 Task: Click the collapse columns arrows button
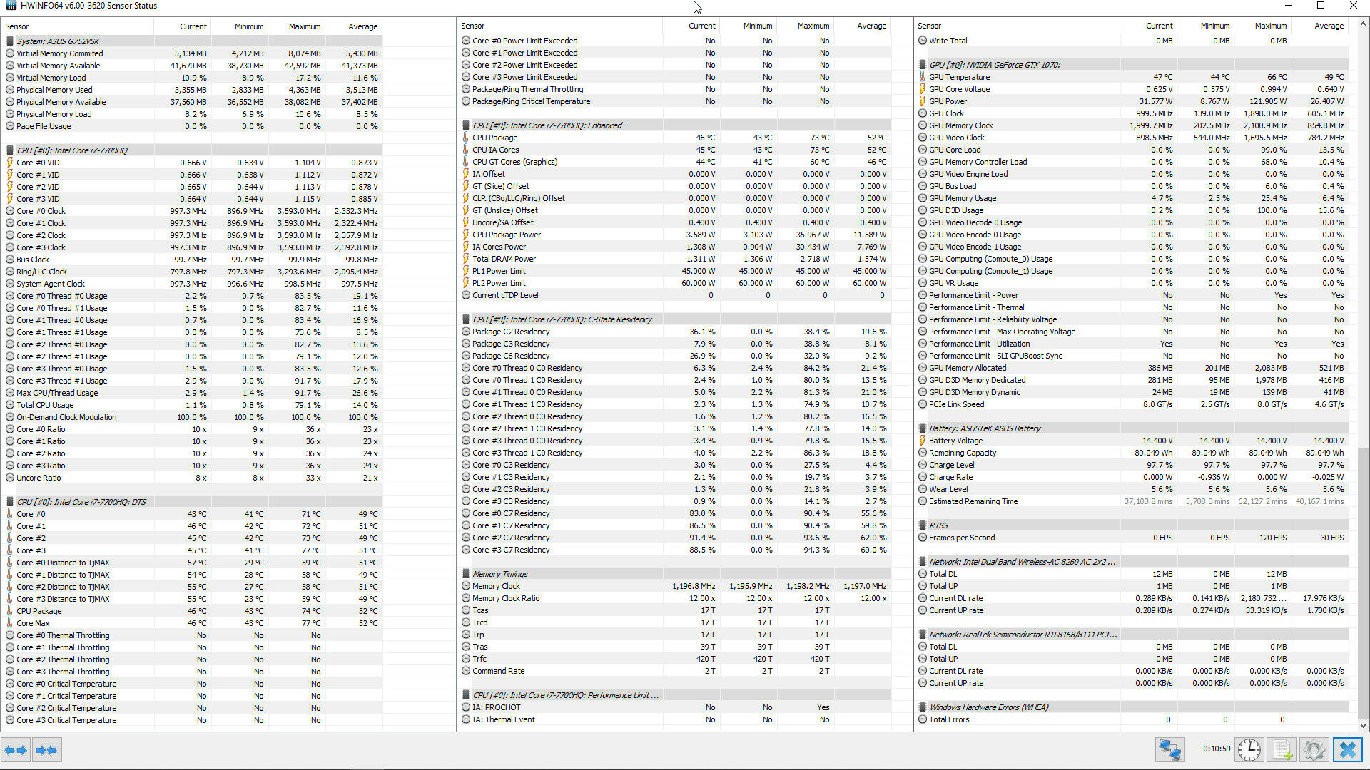pyautogui.click(x=46, y=750)
